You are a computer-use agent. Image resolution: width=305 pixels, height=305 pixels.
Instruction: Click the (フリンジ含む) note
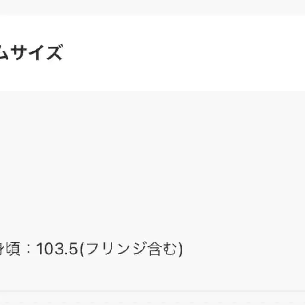[131, 249]
